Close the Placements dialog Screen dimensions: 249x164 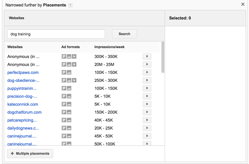click(x=243, y=4)
